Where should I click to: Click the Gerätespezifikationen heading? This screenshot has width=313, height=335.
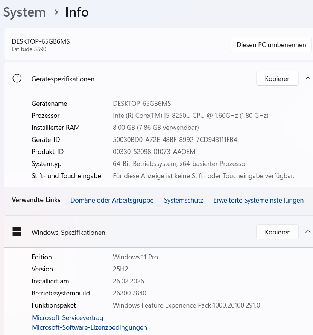click(63, 79)
